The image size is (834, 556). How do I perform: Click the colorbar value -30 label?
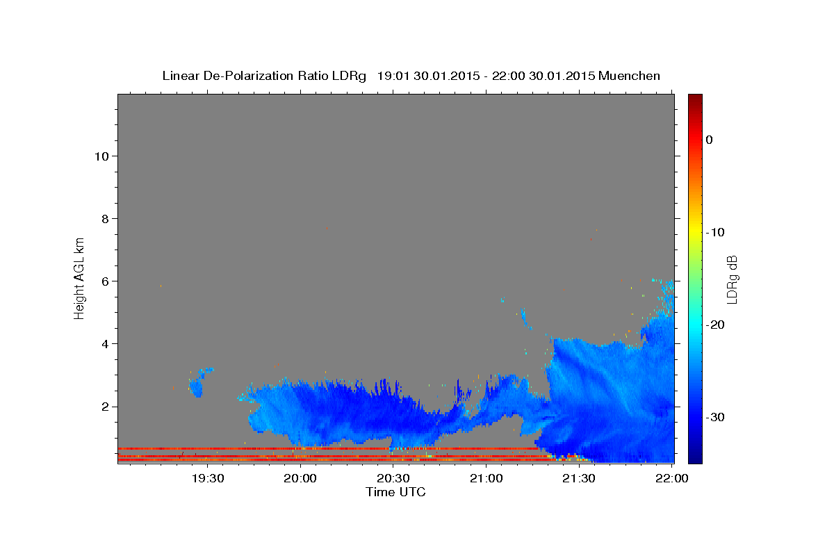coord(716,417)
